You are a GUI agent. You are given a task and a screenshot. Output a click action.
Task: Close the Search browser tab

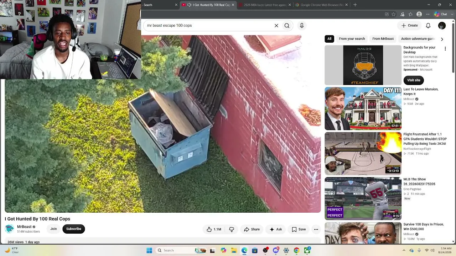(x=176, y=5)
